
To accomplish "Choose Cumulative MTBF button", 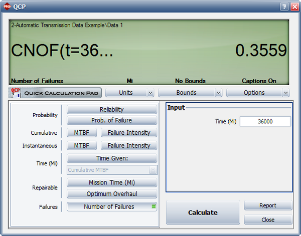I will [82, 133].
